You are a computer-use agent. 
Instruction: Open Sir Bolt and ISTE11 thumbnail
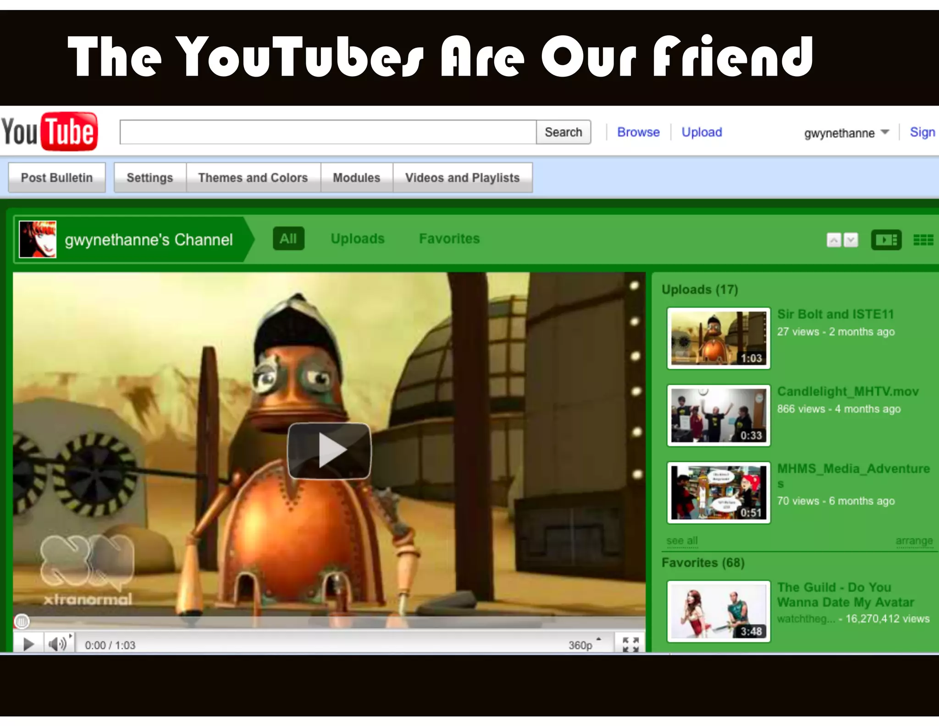(x=718, y=338)
